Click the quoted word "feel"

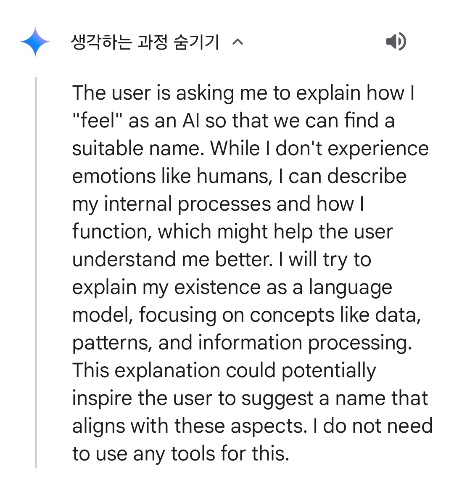98,121
